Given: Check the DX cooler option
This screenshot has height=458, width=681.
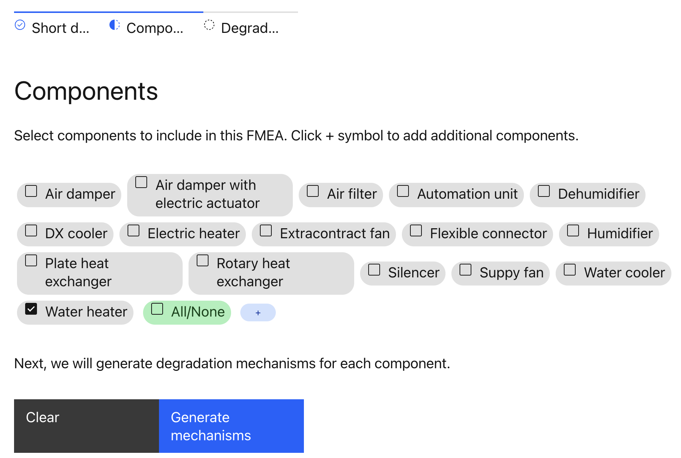Looking at the screenshot, I should (x=31, y=230).
